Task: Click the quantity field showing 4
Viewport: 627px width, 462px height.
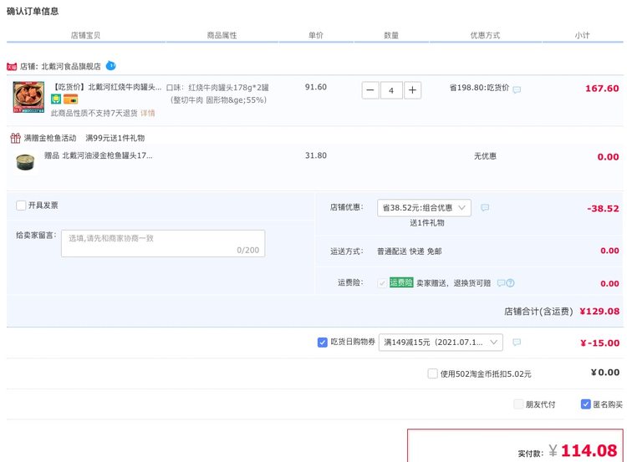Action: coord(391,90)
